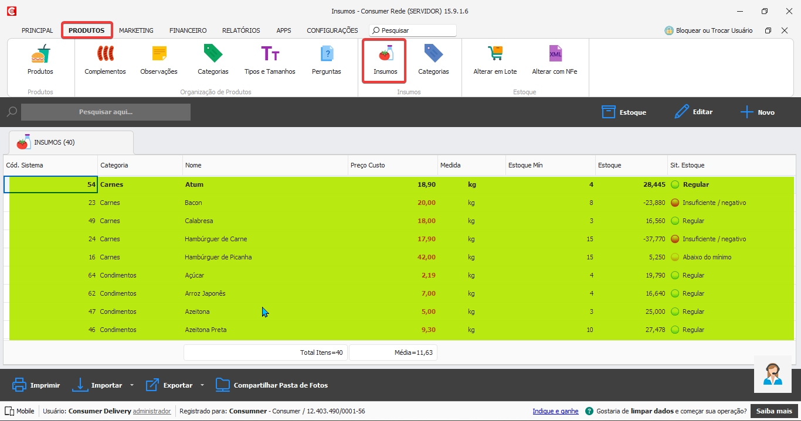This screenshot has height=421, width=801.
Task: Open Tipos e Tamanhos icon
Action: coord(270,55)
